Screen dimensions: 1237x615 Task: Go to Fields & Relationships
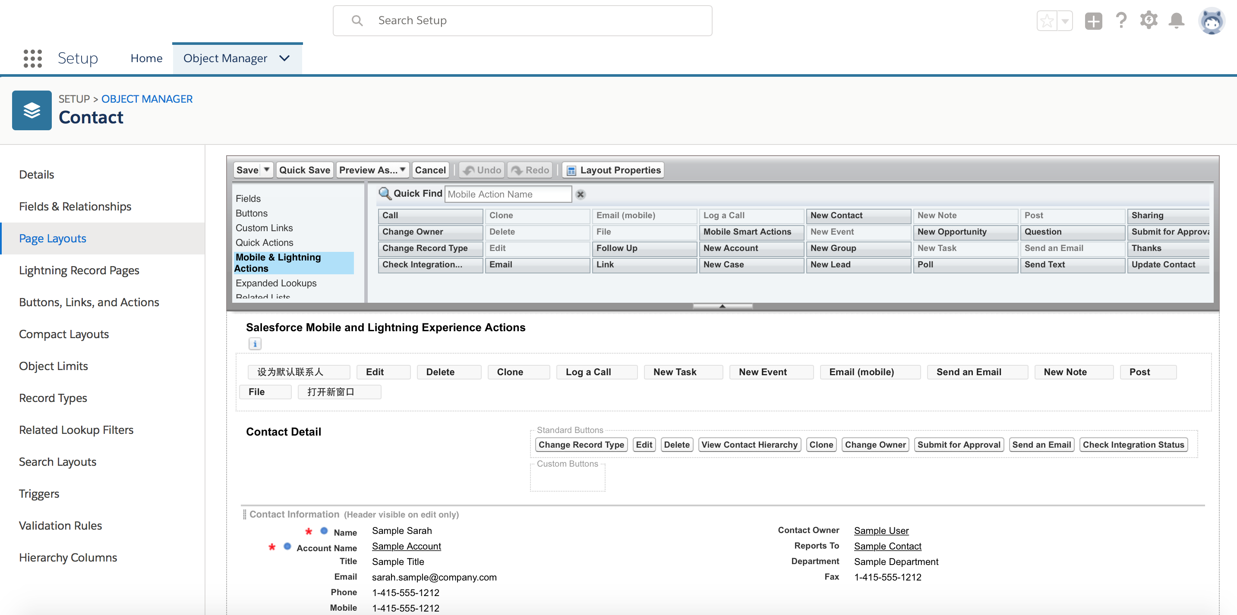75,207
